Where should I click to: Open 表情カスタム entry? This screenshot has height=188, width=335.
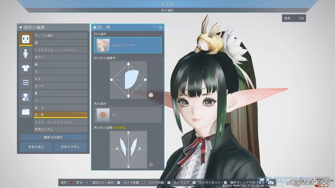pyautogui.click(x=61, y=130)
